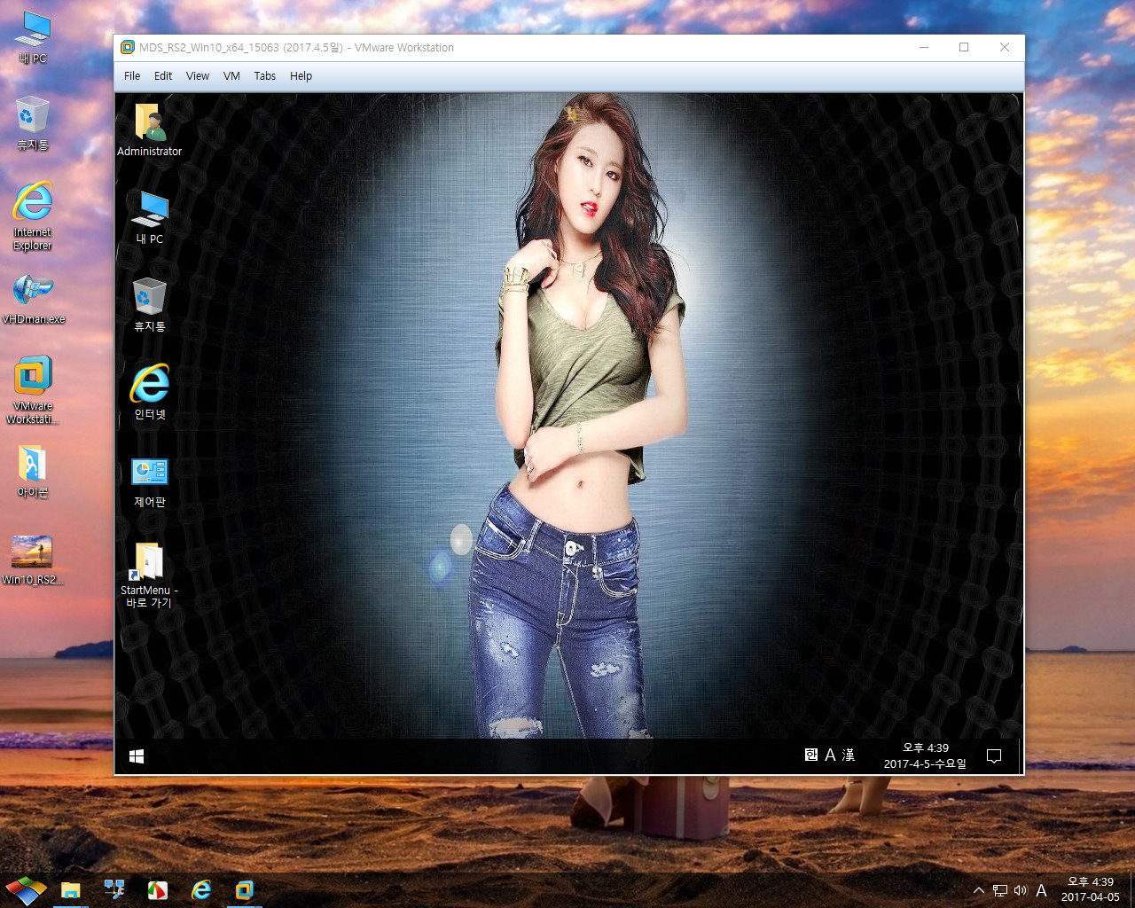Click the VMware icon in the window title bar
The height and width of the screenshot is (908, 1135).
128,48
